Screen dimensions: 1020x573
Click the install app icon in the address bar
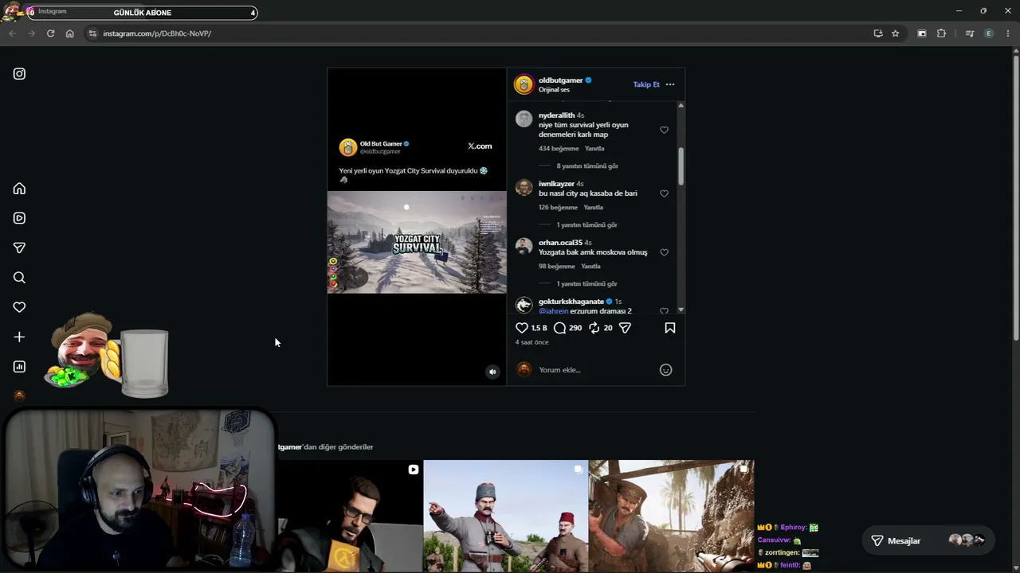click(878, 33)
